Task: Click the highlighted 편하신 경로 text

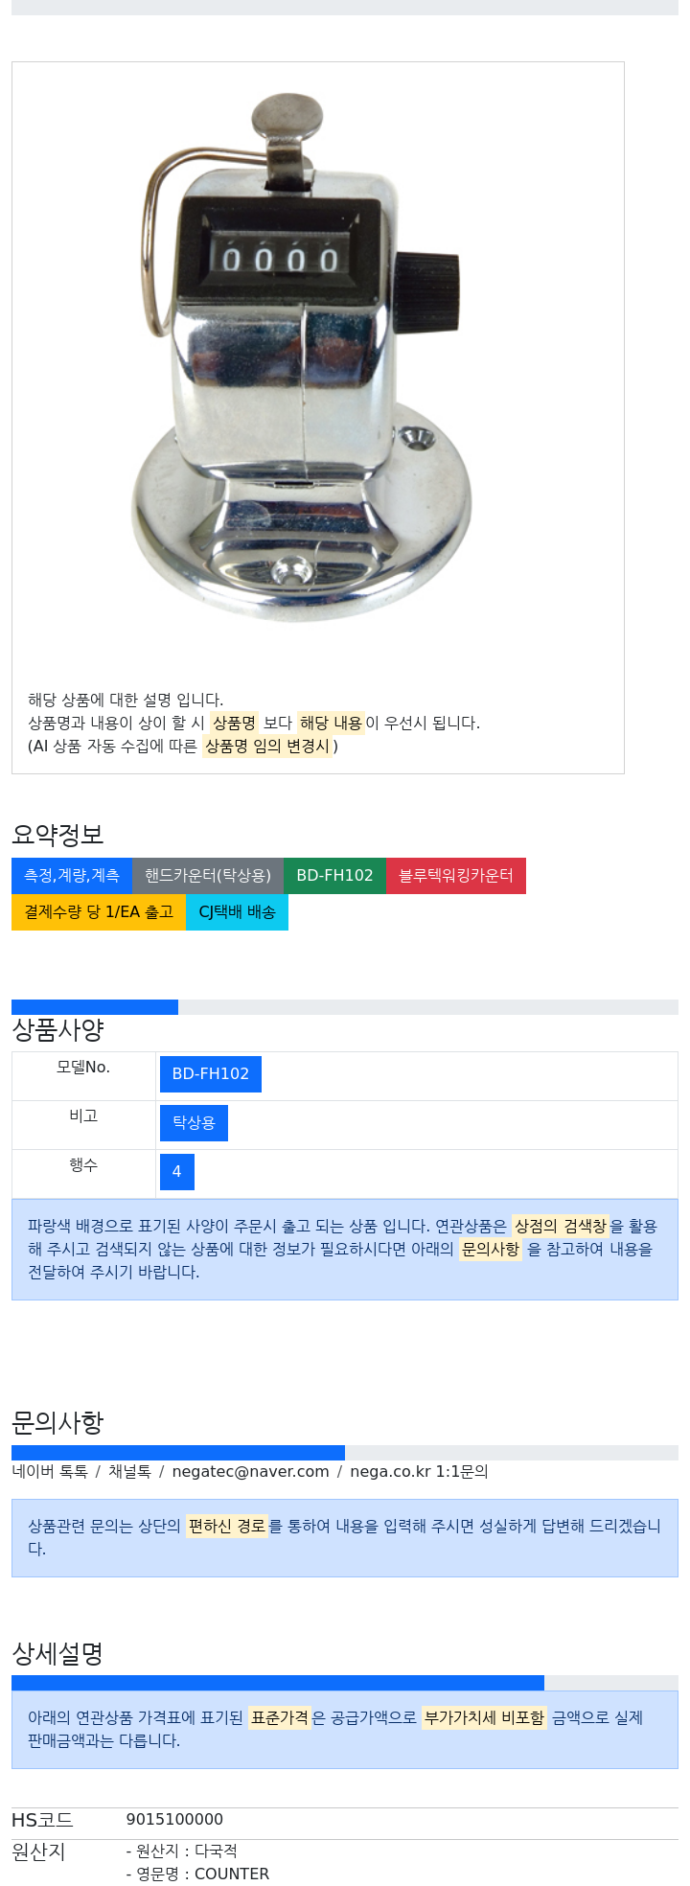Action: [227, 1526]
